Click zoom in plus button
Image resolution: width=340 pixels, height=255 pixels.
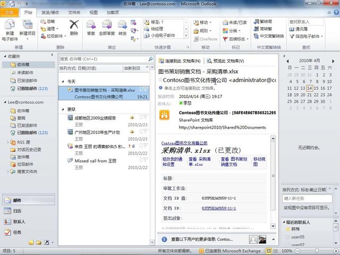pos(335,251)
